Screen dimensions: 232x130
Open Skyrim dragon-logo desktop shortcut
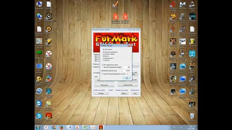coord(183,55)
